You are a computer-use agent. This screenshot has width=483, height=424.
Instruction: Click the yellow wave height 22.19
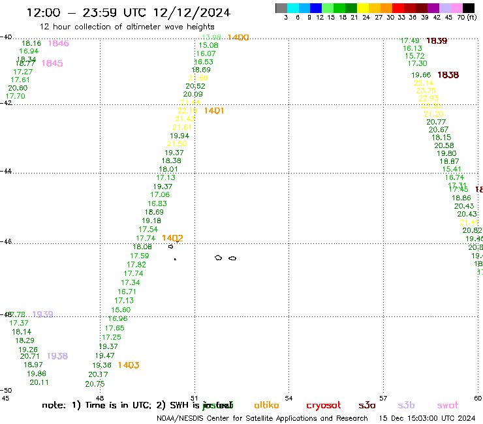tap(187, 110)
